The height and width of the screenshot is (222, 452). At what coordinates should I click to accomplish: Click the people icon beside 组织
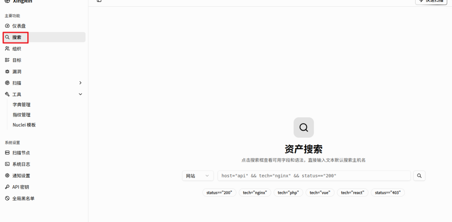[x=8, y=49]
